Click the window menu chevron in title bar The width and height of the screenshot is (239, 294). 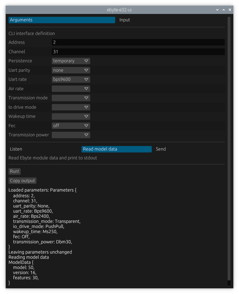coord(217,10)
